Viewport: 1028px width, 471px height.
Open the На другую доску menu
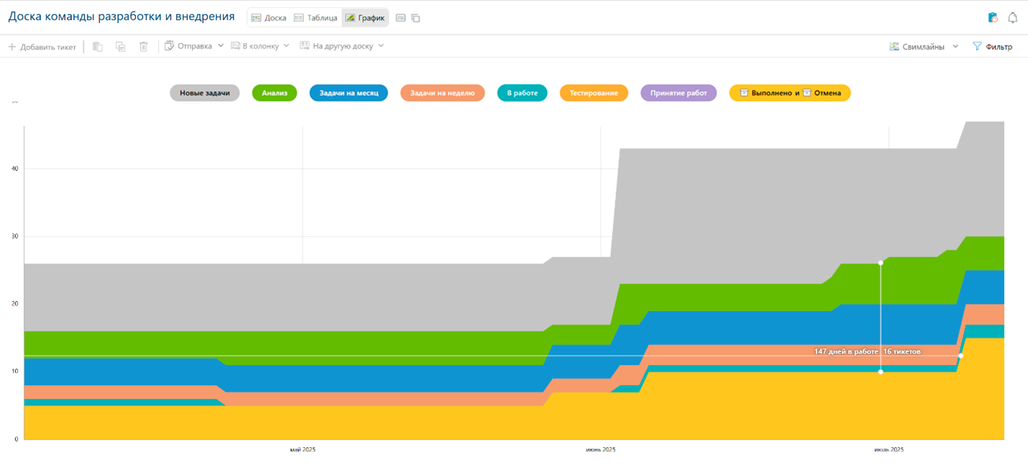(x=342, y=46)
